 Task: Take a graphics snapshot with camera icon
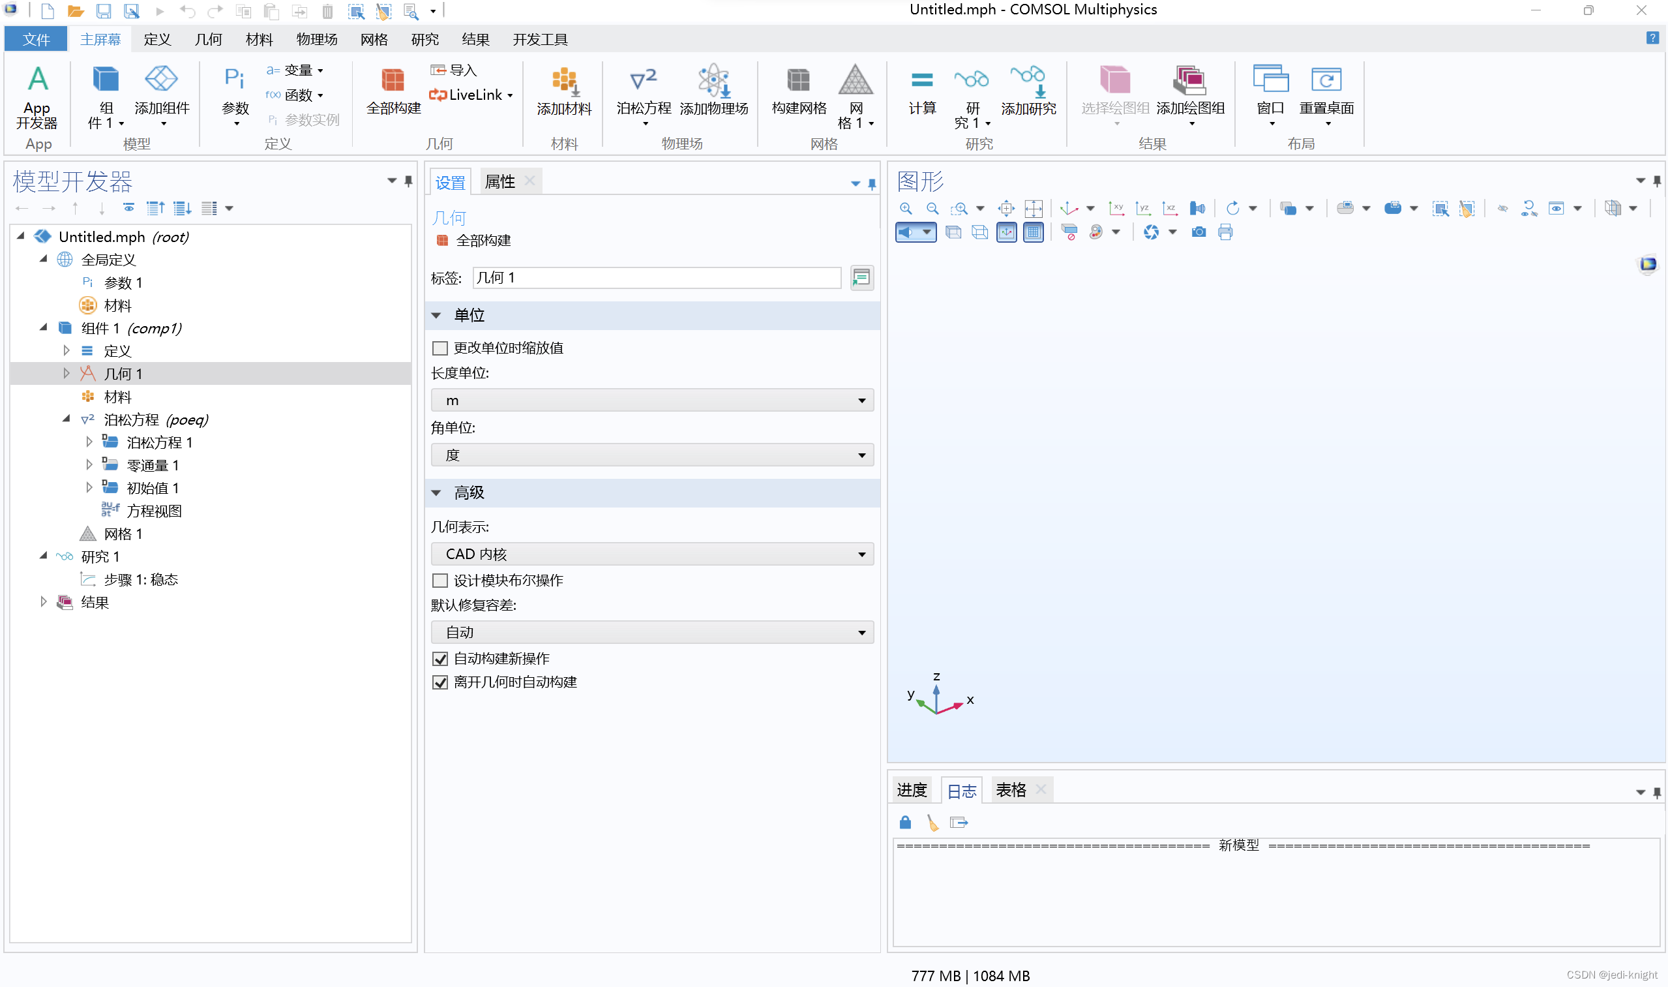pos(1199,232)
